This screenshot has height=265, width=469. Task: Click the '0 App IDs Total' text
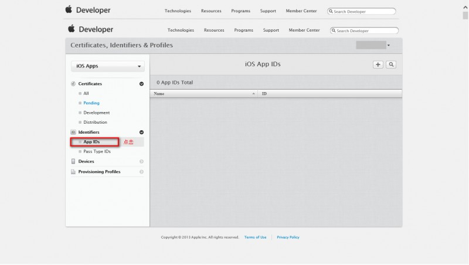pos(175,83)
